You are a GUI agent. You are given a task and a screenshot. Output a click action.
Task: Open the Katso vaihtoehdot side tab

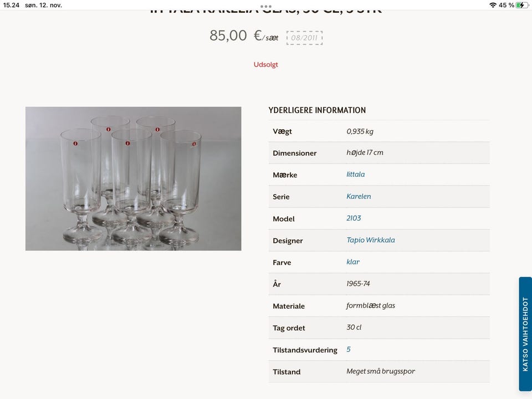point(525,334)
